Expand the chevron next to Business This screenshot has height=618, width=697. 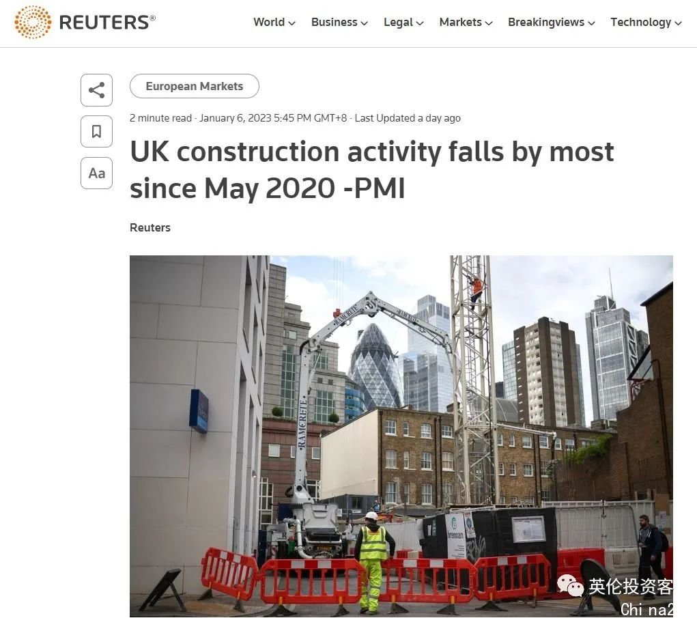point(365,23)
